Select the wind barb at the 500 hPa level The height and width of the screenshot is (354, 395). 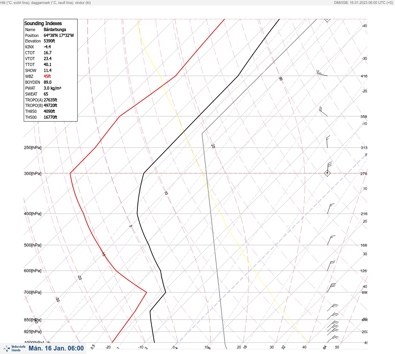pyautogui.click(x=331, y=240)
